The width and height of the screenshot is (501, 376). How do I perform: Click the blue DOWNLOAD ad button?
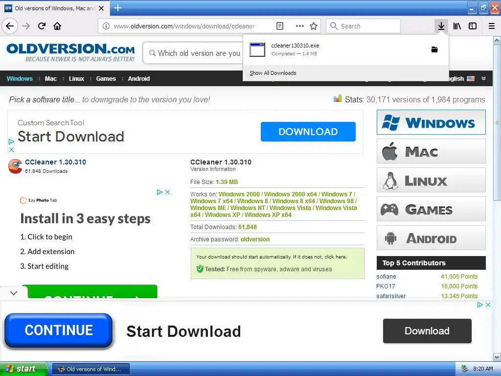(x=308, y=131)
